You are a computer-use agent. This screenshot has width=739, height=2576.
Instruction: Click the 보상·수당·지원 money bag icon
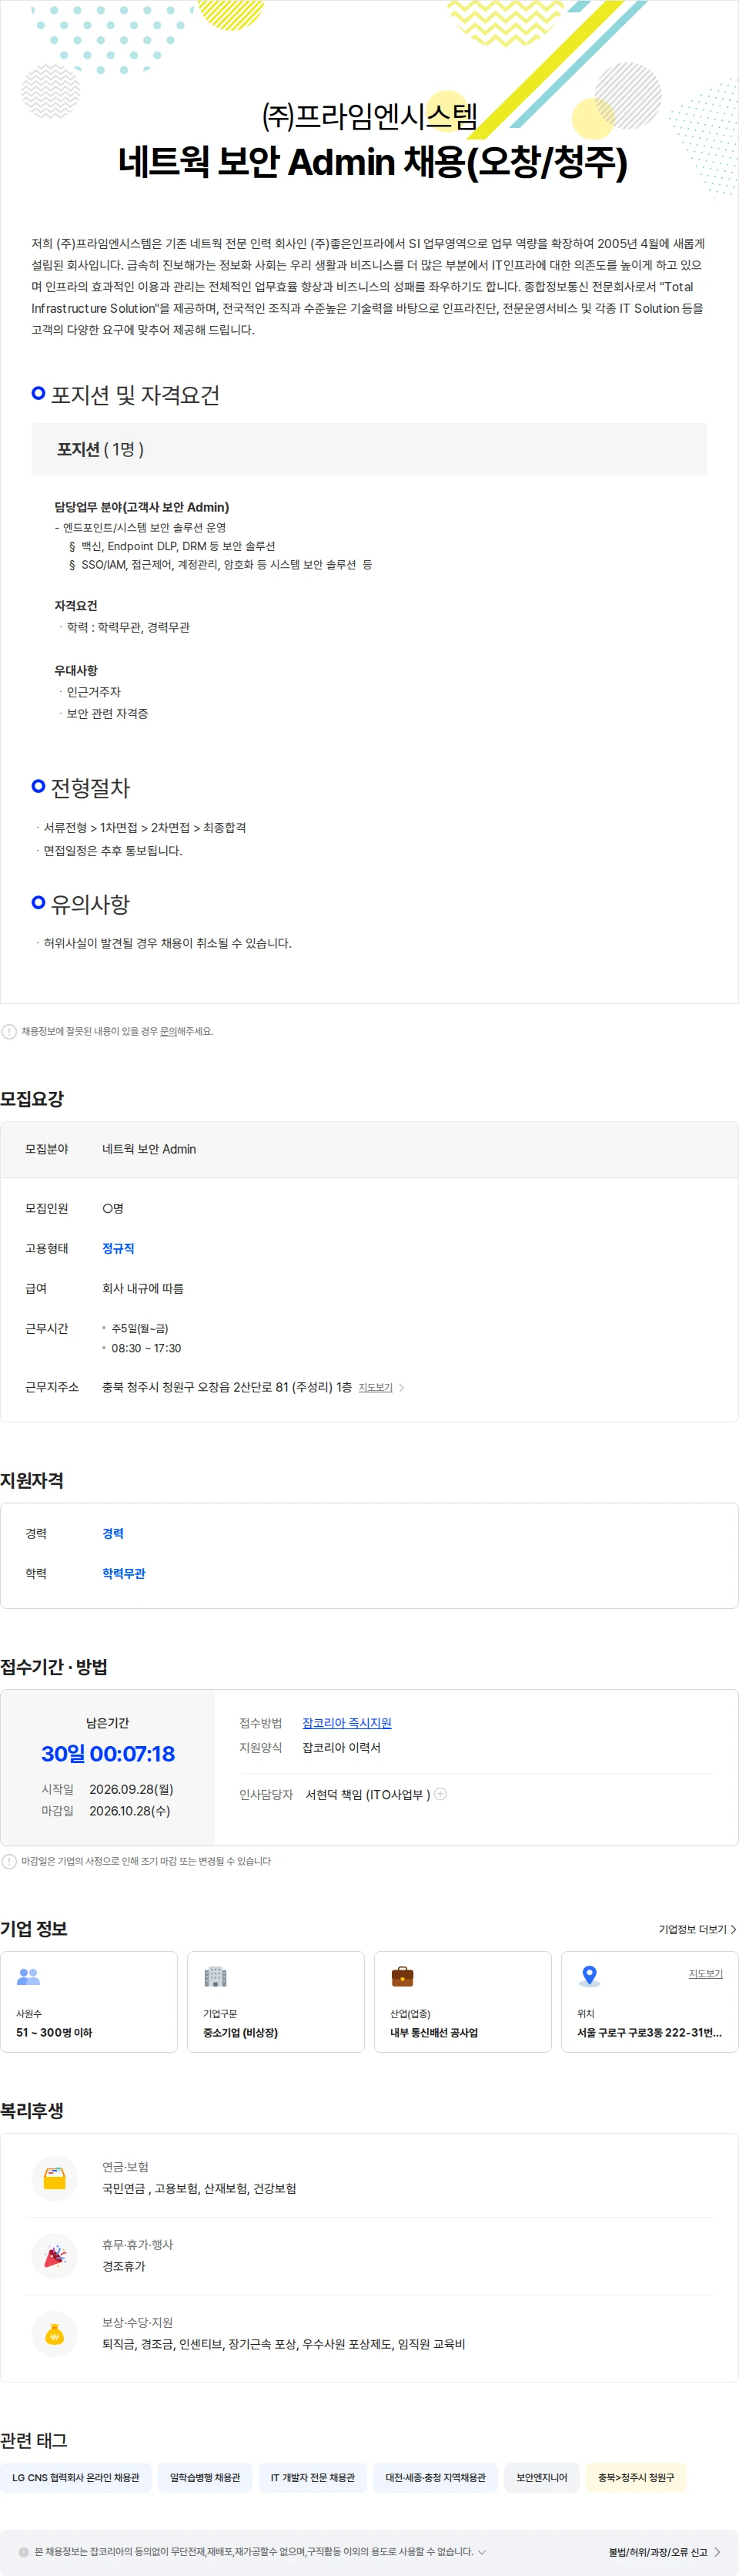[x=55, y=2333]
